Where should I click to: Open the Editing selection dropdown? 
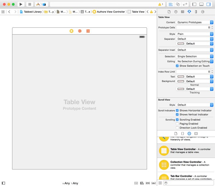click(x=195, y=61)
